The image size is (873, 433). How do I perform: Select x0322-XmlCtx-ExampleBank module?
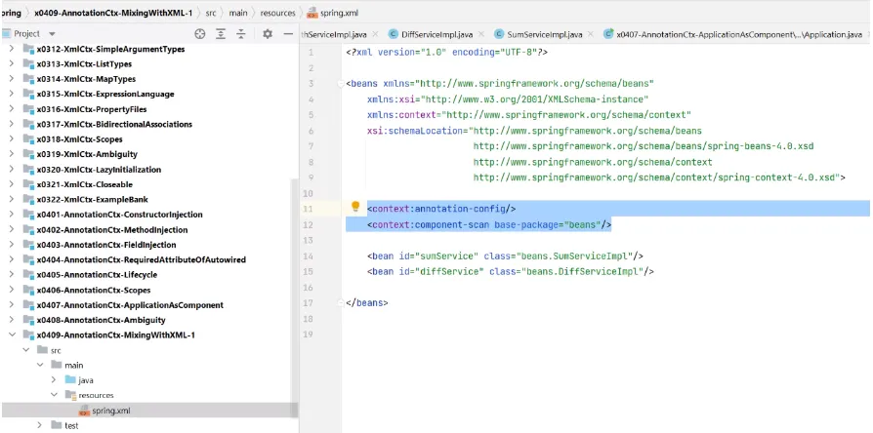pyautogui.click(x=93, y=200)
